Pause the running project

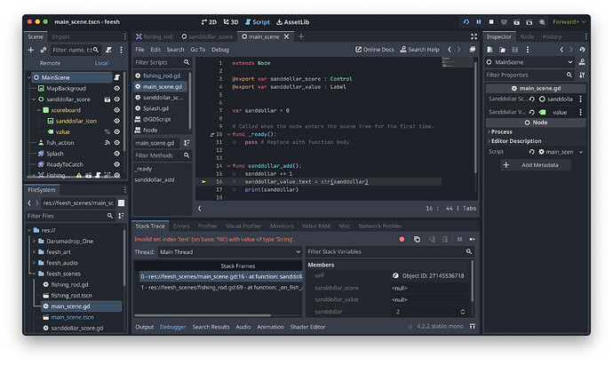(x=479, y=22)
